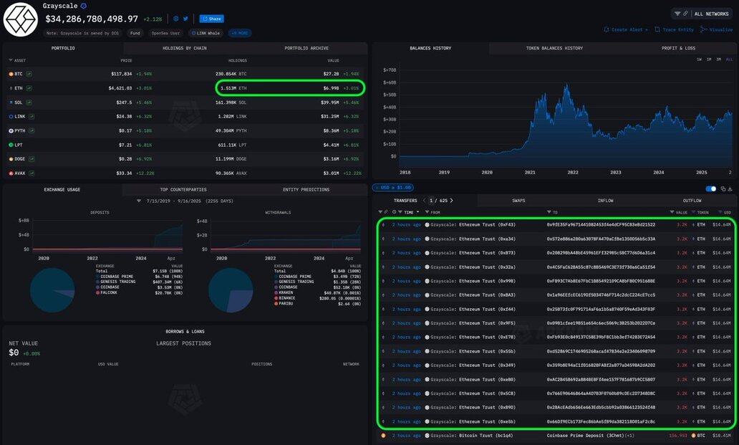Viewport: 739px width, 445px height.
Task: Click the deposits pie chart
Action: click(52, 290)
